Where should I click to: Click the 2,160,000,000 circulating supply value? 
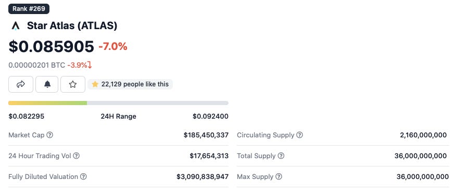tap(423, 135)
